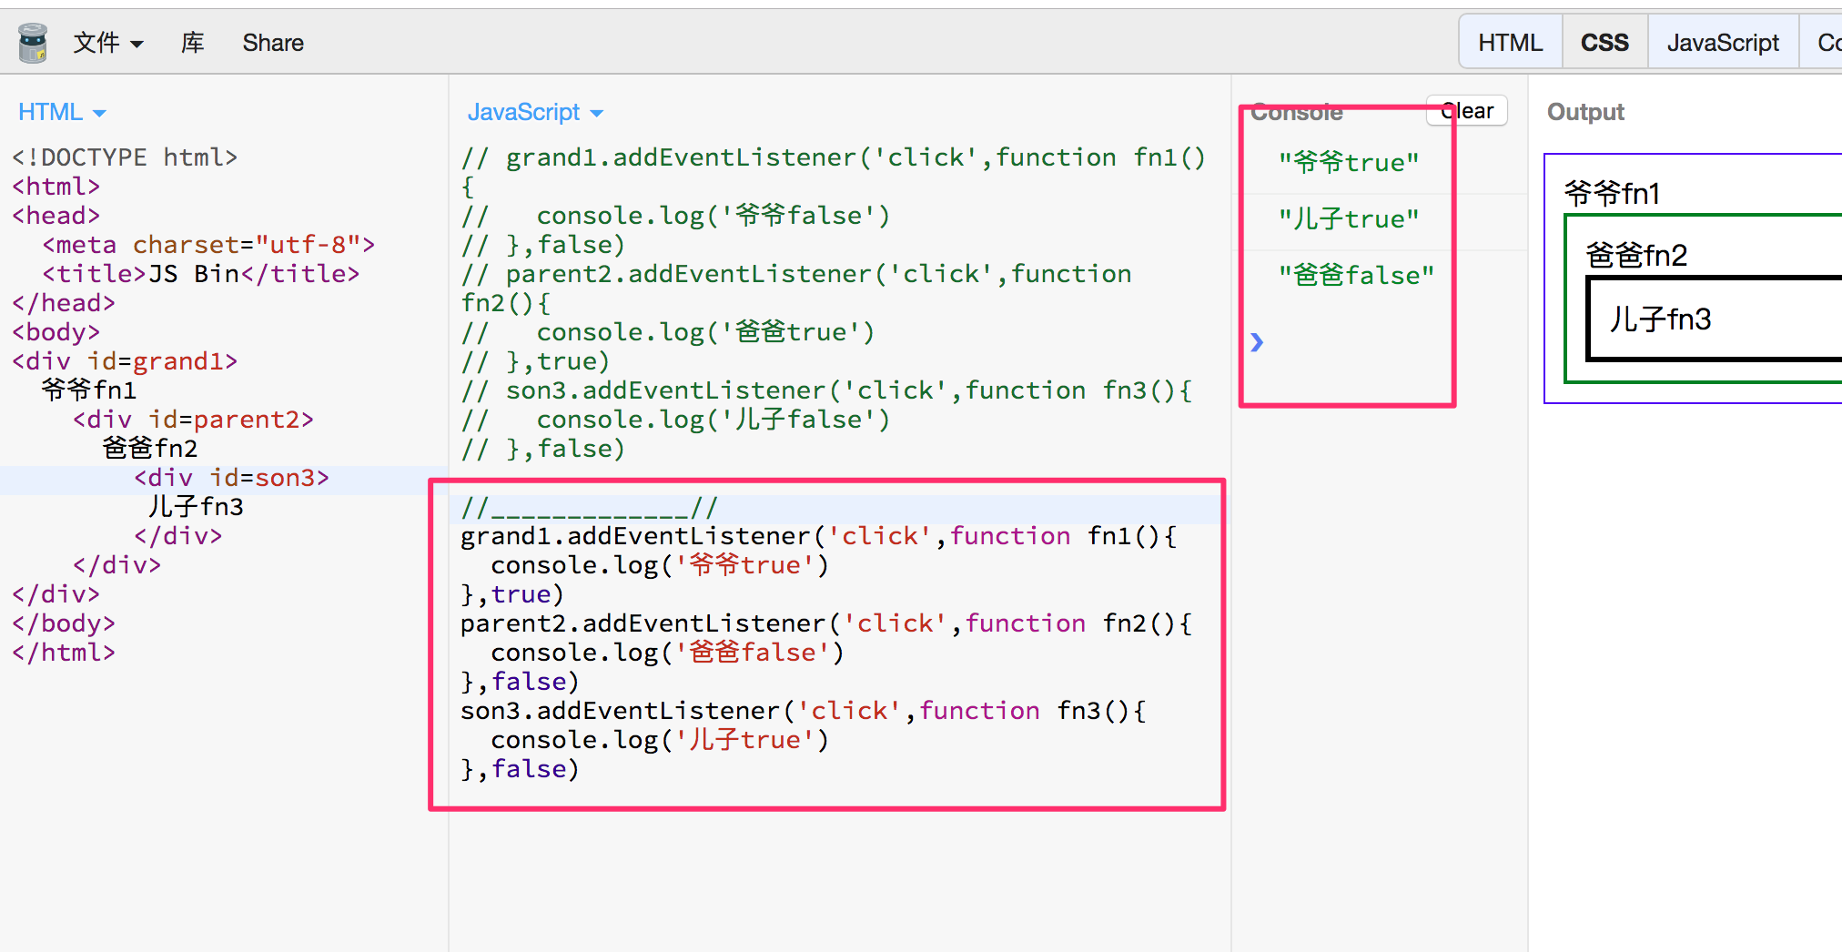The width and height of the screenshot is (1842, 952).
Task: Click the <title>JS Bin</title> line
Action: pyautogui.click(x=201, y=274)
